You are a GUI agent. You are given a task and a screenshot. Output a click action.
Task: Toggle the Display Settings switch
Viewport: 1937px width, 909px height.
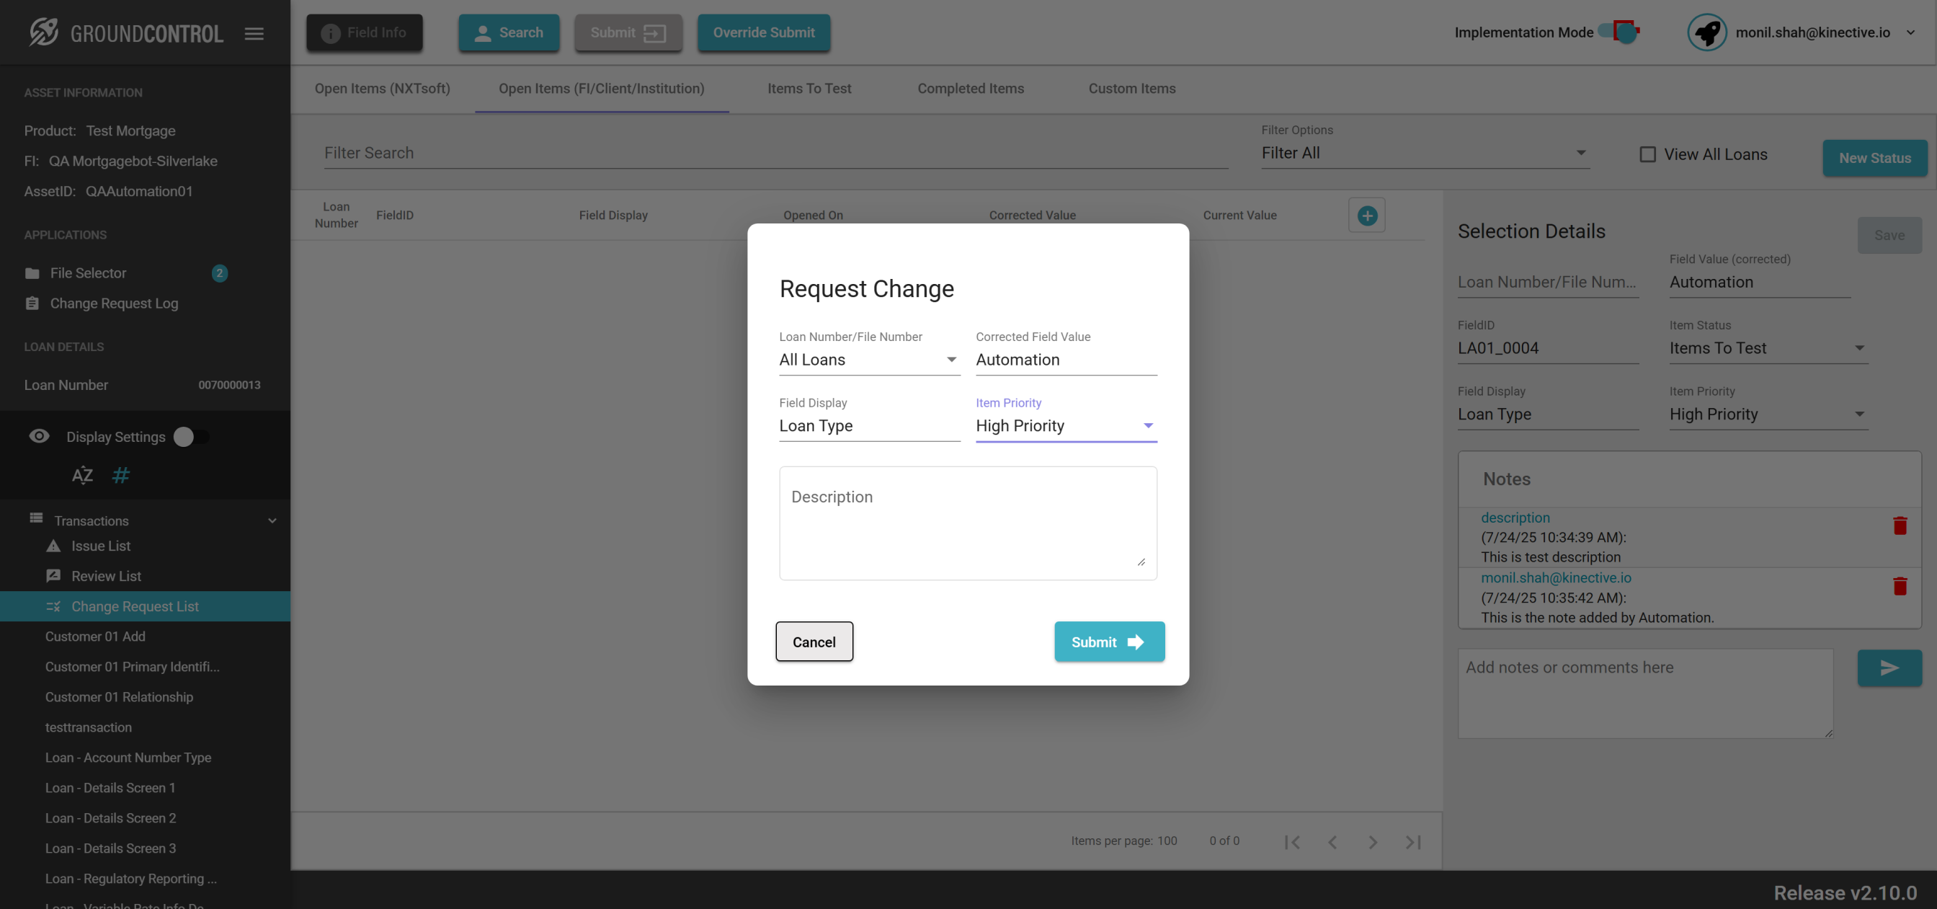(x=191, y=437)
